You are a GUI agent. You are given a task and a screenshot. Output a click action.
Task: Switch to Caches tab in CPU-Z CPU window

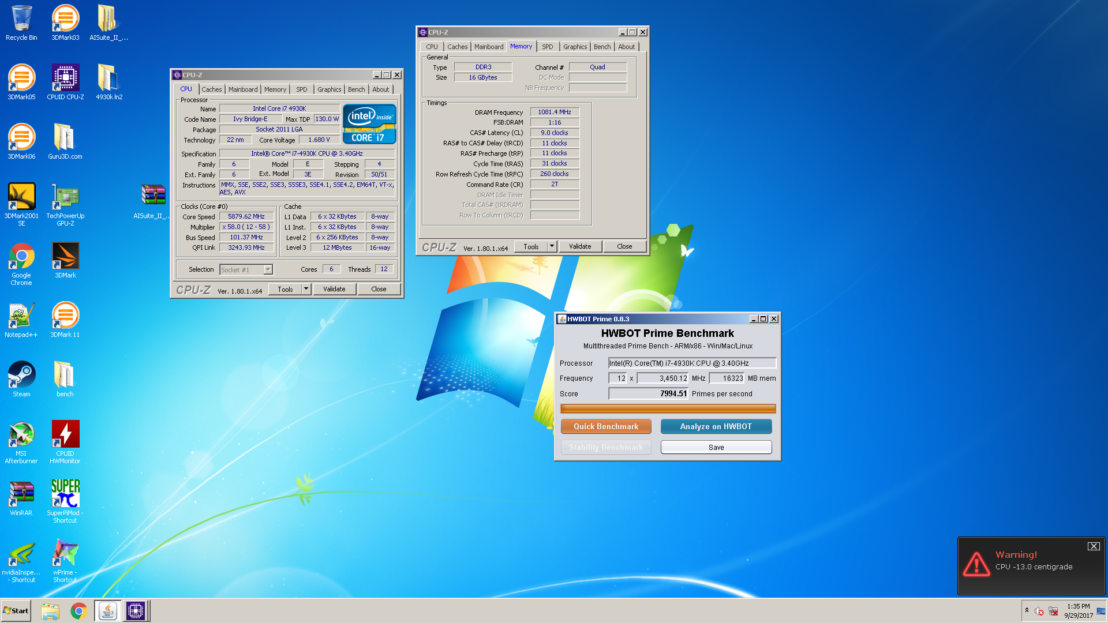tap(212, 89)
